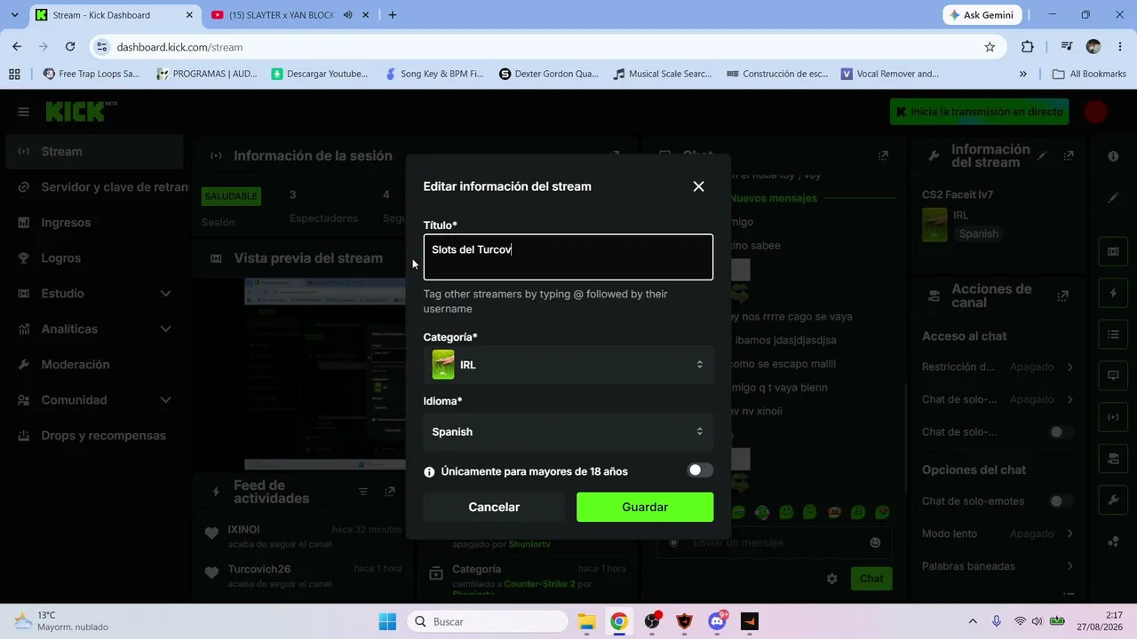Pop out the Acciones de canal panel
This screenshot has height=639, width=1137.
(x=1063, y=296)
